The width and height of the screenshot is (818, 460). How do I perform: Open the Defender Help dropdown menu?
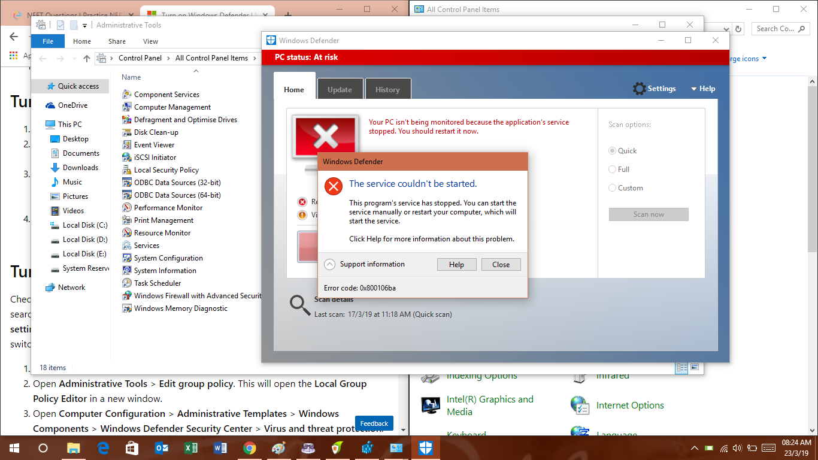pos(703,89)
